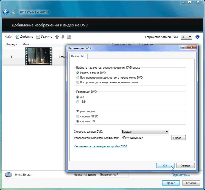Click the help question mark in Параметры DVD
Image resolution: width=205 pixels, height=190 pixels.
tap(183, 47)
